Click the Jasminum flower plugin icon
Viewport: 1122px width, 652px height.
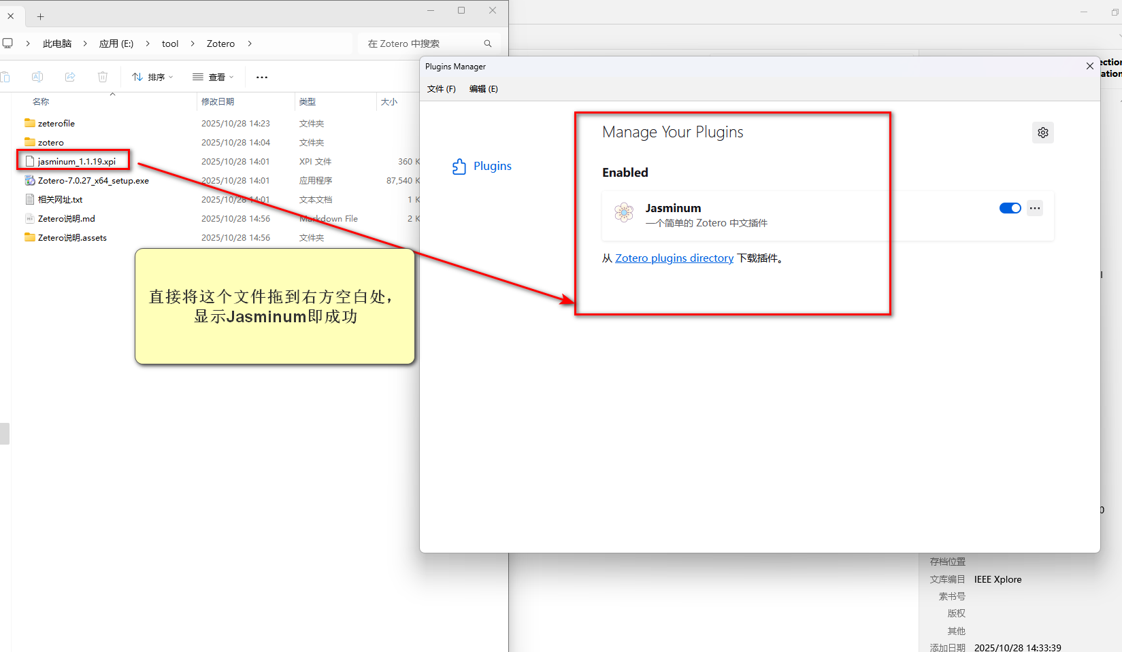point(624,213)
